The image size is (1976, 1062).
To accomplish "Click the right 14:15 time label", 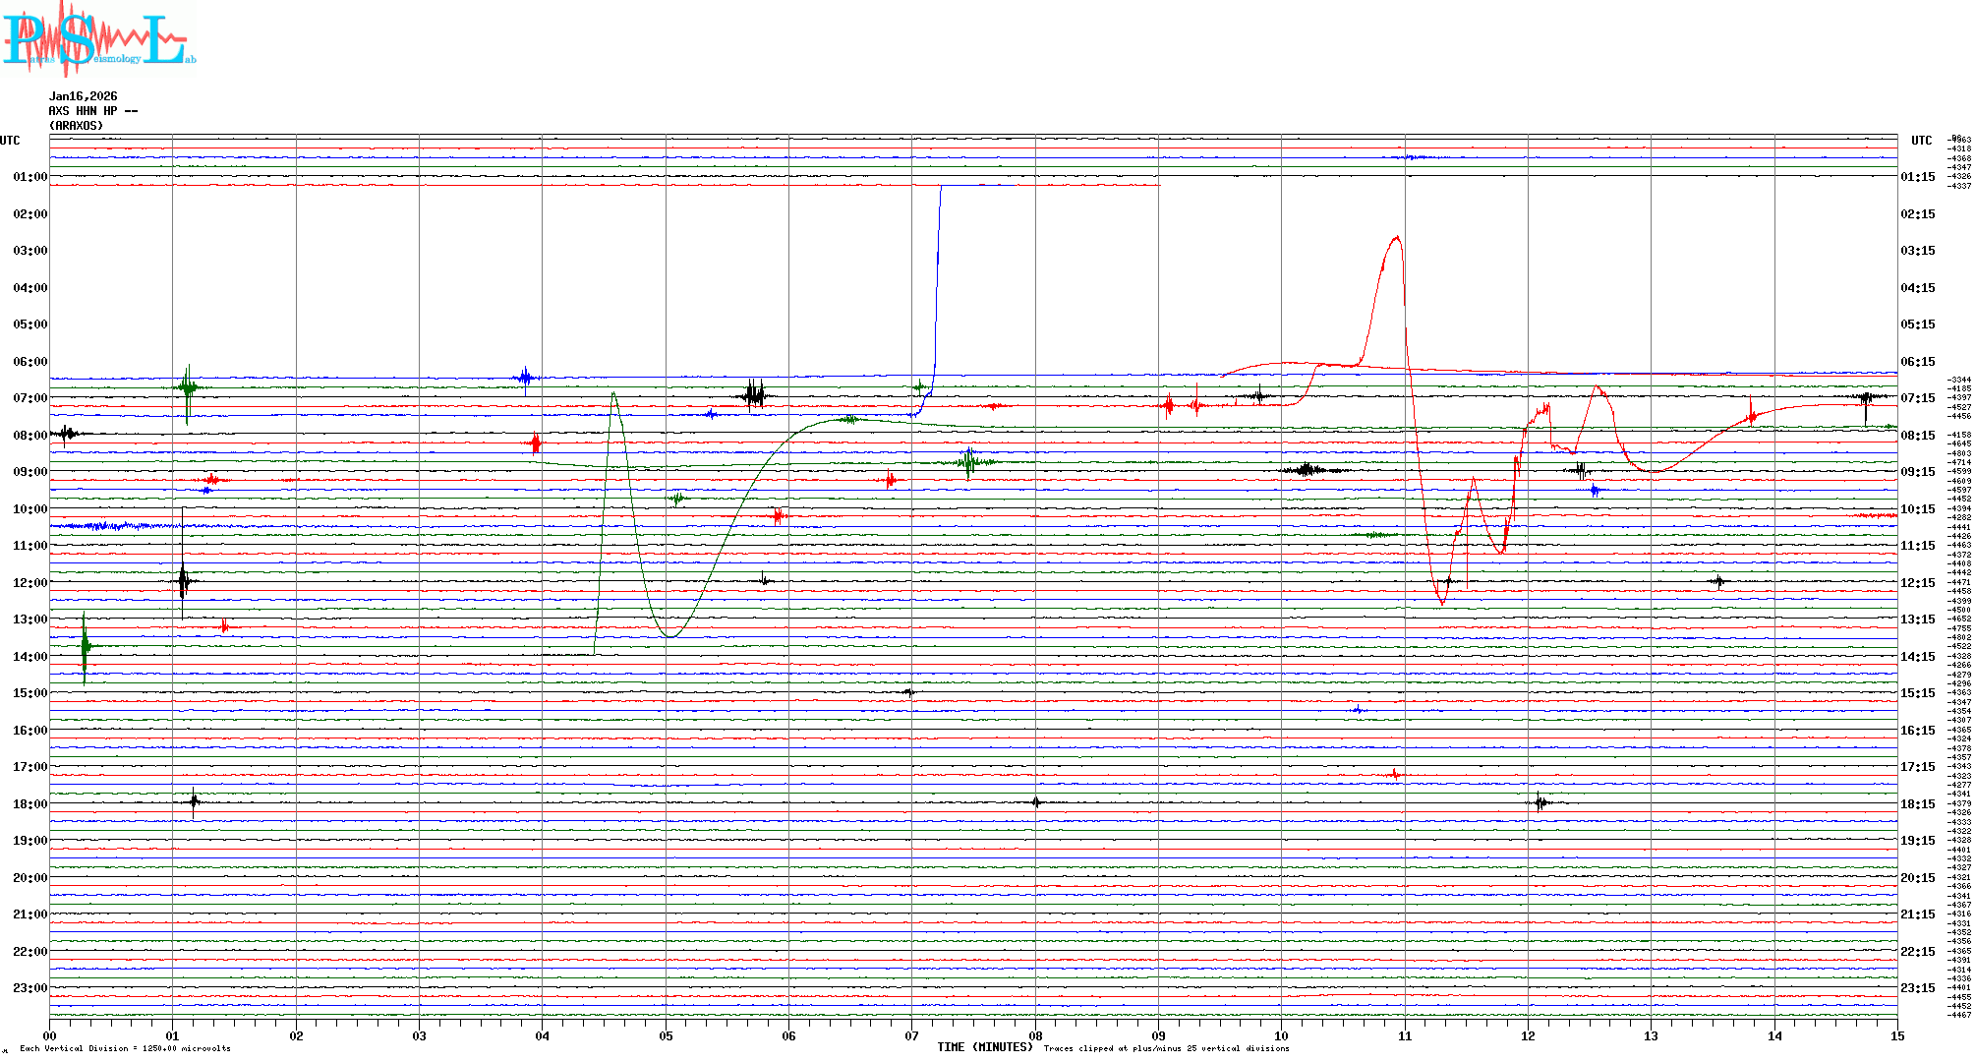I will (1917, 657).
